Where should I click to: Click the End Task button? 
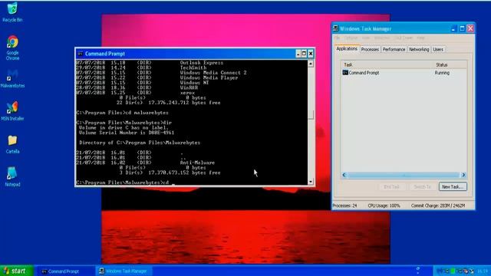[391, 187]
